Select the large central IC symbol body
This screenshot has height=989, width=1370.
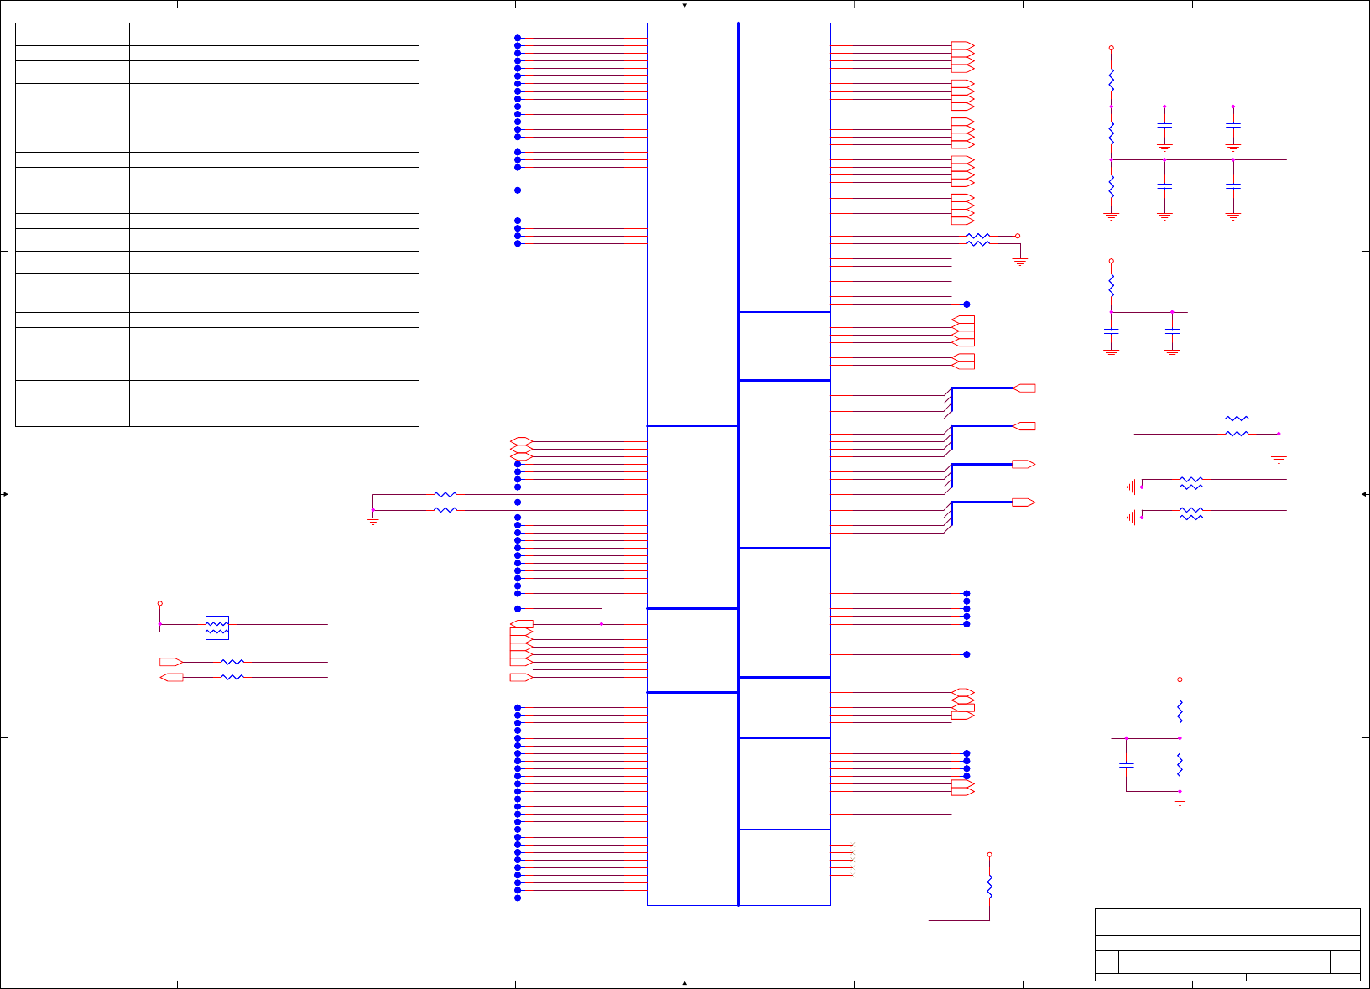[x=738, y=464]
